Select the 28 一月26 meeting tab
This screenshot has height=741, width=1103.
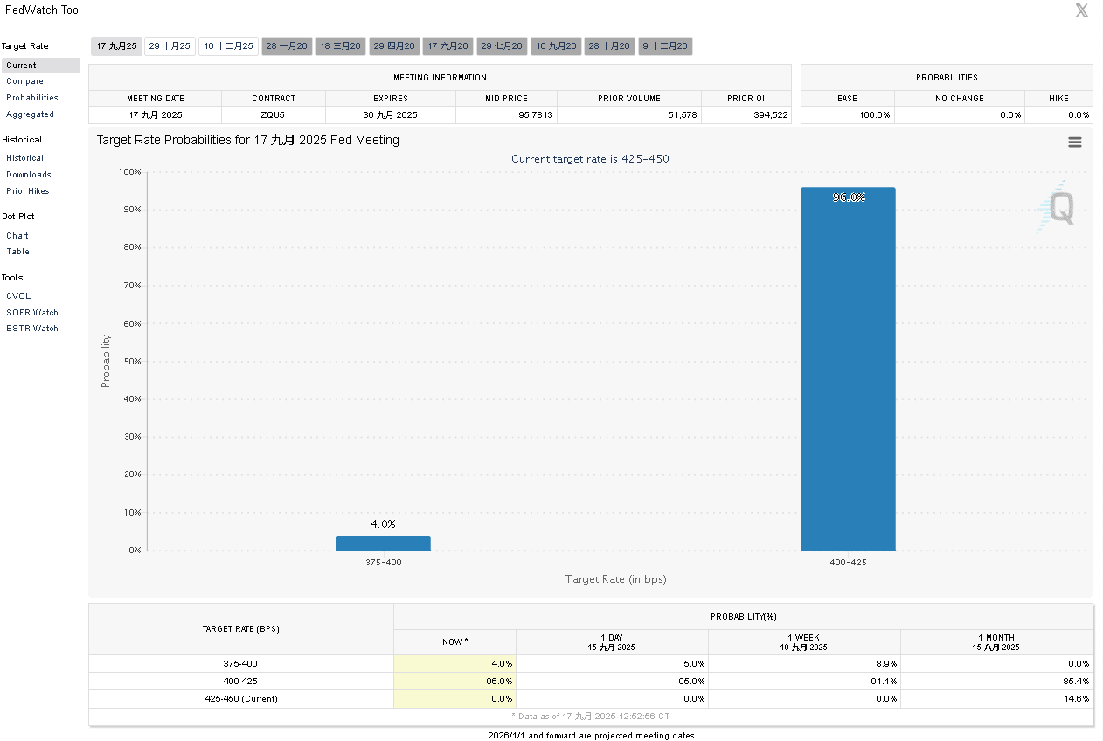pyautogui.click(x=287, y=46)
